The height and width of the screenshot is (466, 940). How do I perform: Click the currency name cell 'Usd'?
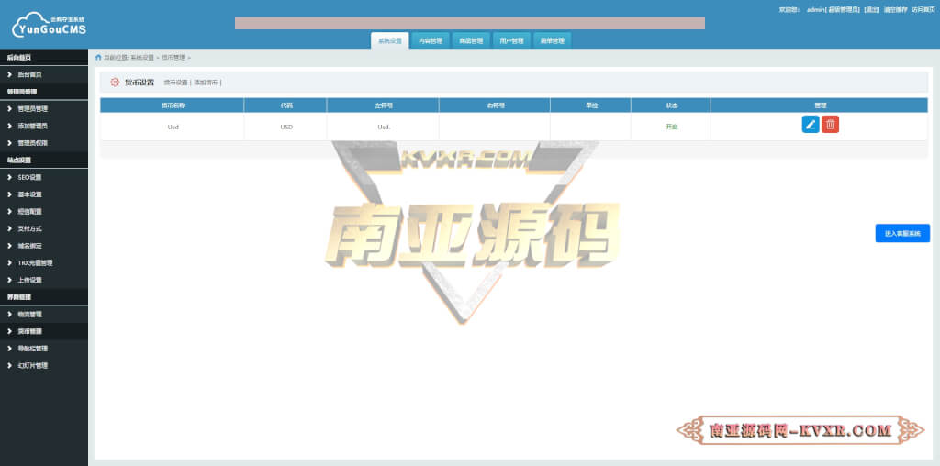point(173,127)
